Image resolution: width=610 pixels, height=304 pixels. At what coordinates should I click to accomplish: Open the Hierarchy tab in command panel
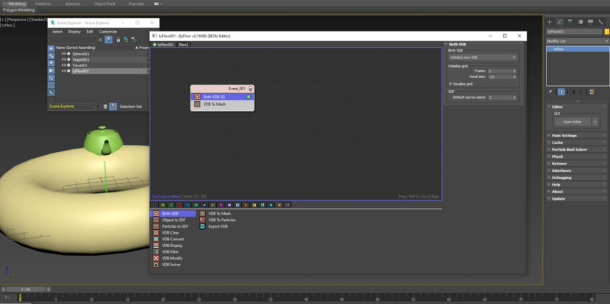tap(570, 22)
